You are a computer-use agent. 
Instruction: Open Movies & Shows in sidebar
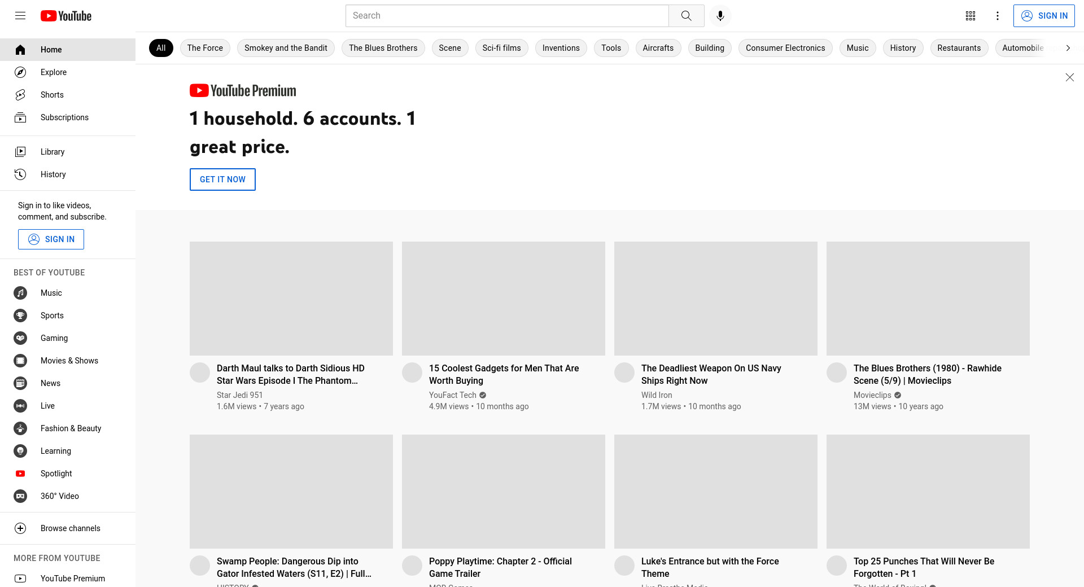pos(68,361)
